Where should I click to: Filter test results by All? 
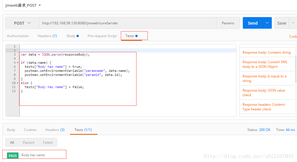point(12,143)
